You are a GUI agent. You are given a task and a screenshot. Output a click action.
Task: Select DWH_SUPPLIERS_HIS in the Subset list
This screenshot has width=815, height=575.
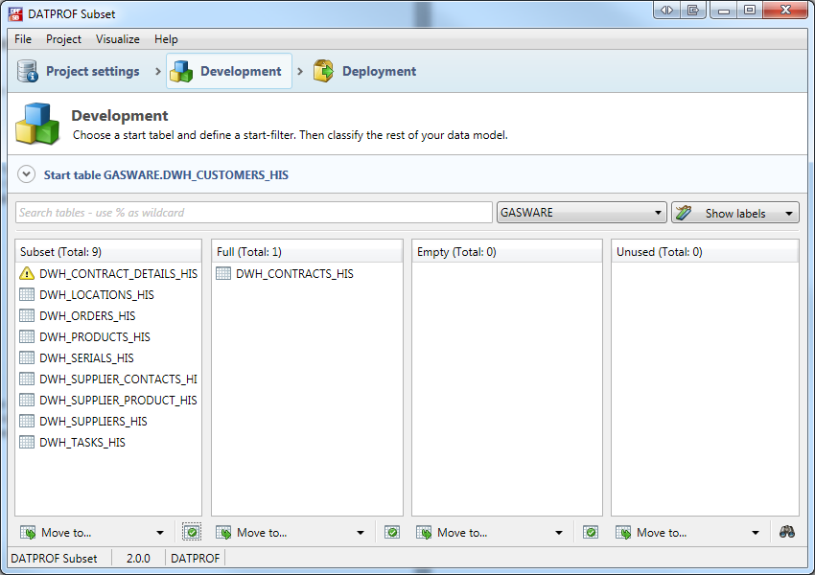point(93,422)
